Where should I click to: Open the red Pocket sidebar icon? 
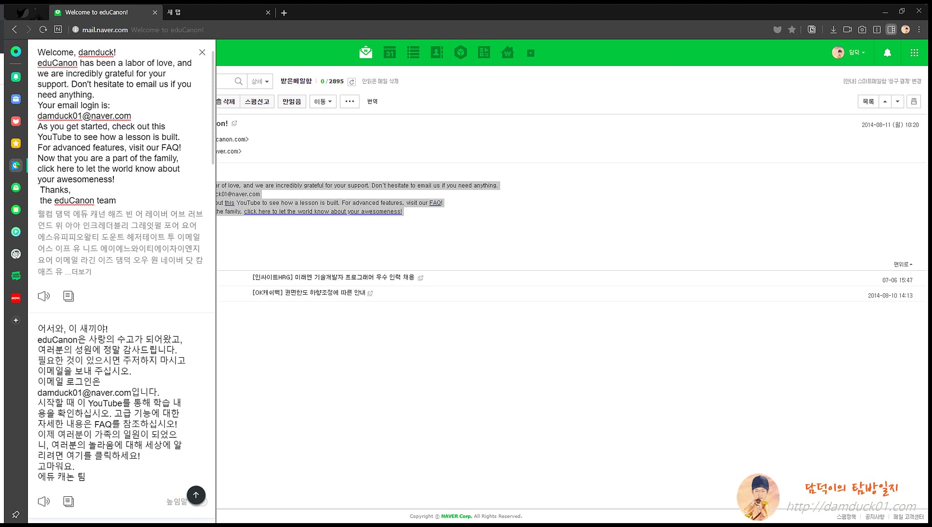(x=16, y=121)
